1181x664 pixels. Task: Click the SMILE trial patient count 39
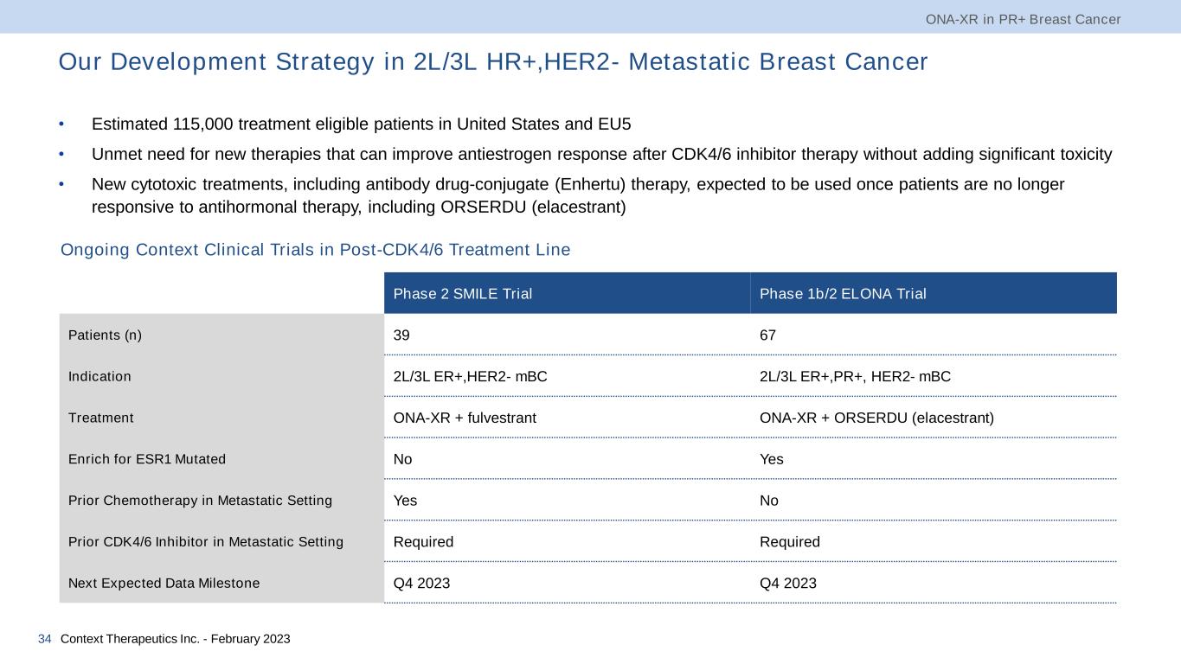(402, 335)
